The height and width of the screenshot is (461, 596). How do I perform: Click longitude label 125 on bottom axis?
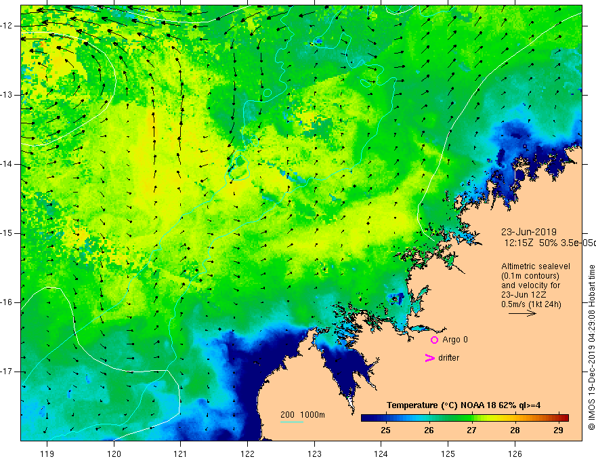(x=448, y=454)
